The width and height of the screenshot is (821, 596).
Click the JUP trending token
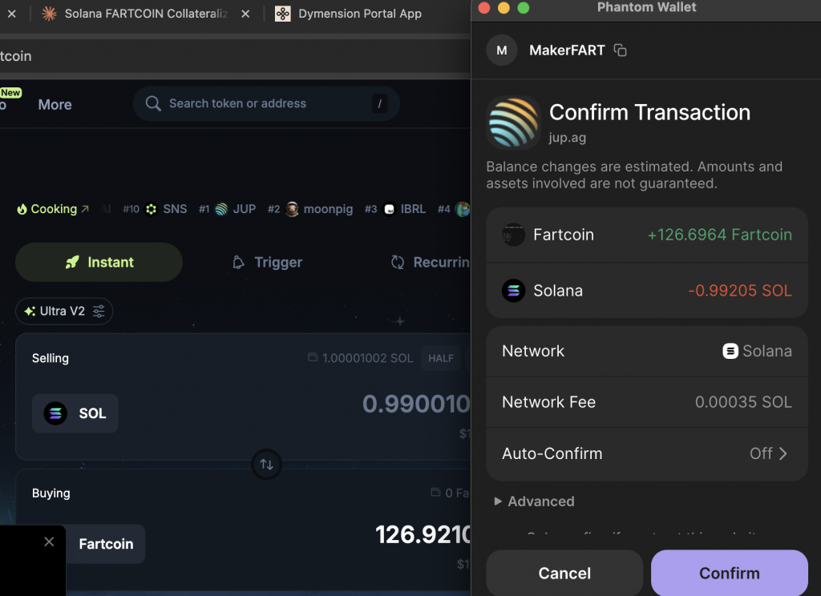[x=235, y=209]
